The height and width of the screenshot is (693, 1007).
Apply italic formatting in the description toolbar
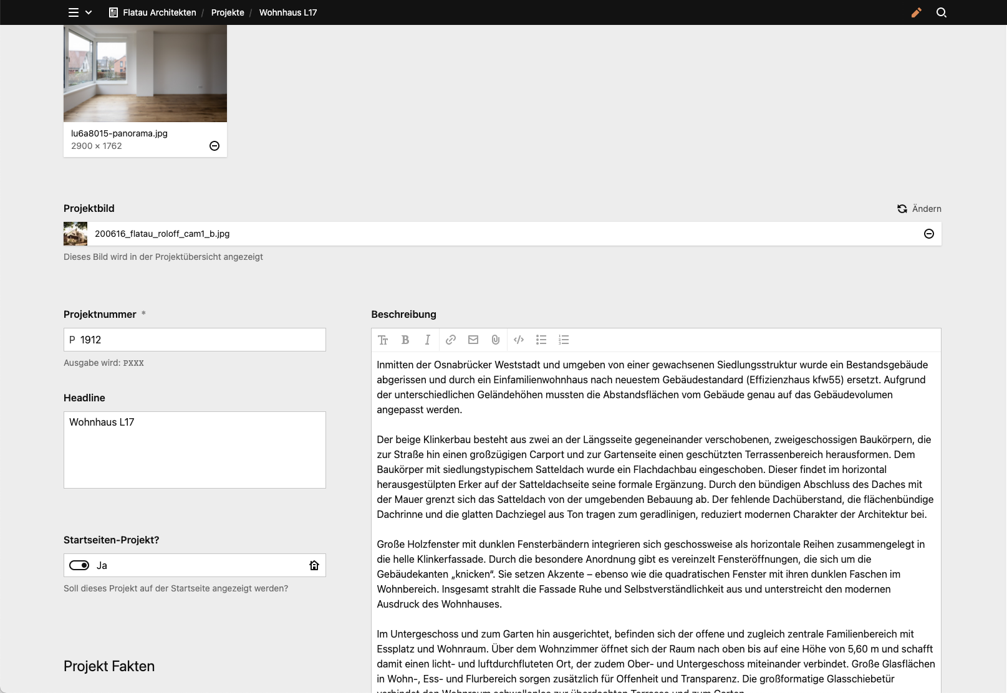click(x=428, y=340)
